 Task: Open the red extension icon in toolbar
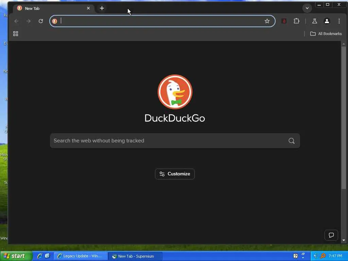pos(284,21)
